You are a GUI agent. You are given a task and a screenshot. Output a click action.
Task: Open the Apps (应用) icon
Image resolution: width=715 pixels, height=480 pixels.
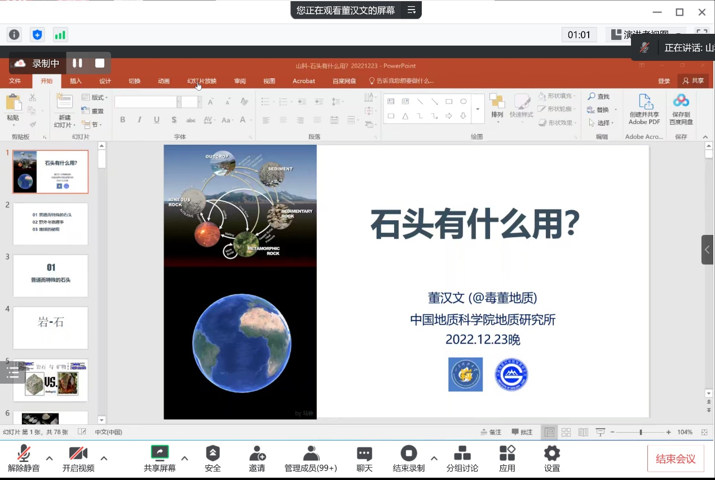[507, 459]
